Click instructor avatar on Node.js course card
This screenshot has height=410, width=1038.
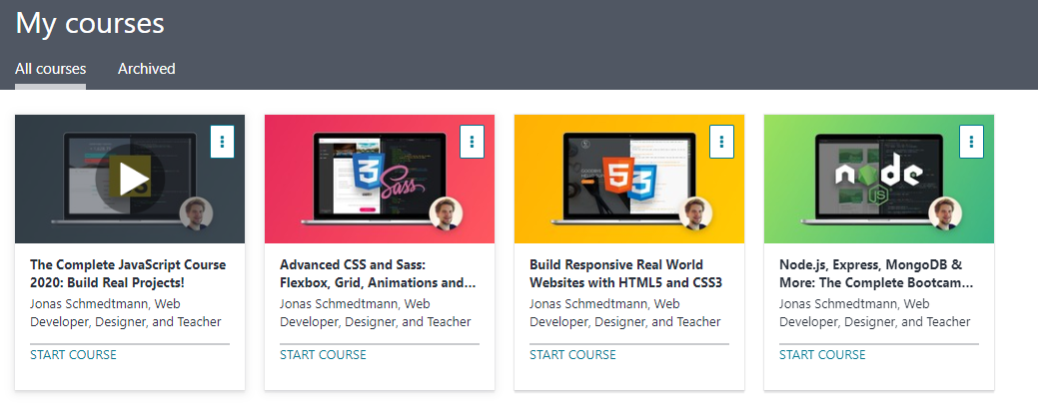point(945,214)
